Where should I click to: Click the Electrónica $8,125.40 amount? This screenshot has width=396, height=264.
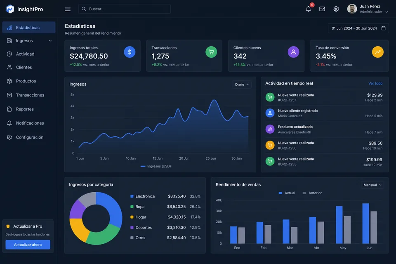pyautogui.click(x=177, y=196)
